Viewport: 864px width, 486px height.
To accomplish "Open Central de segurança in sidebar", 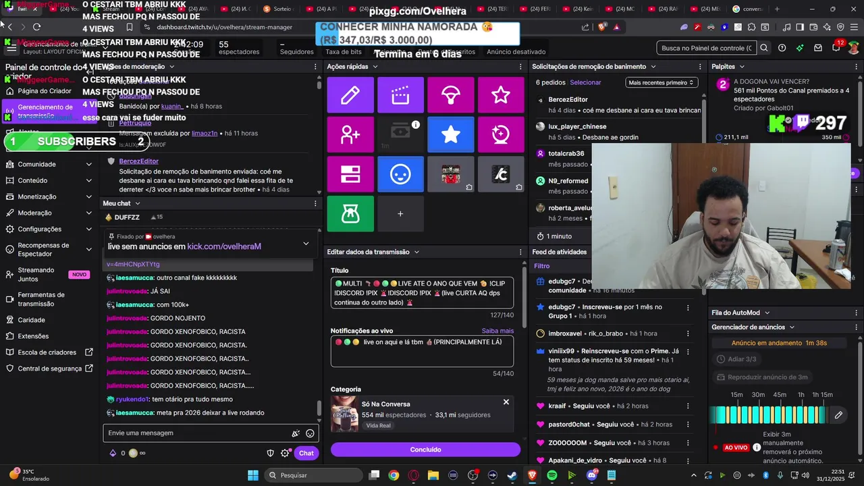I will click(x=50, y=369).
